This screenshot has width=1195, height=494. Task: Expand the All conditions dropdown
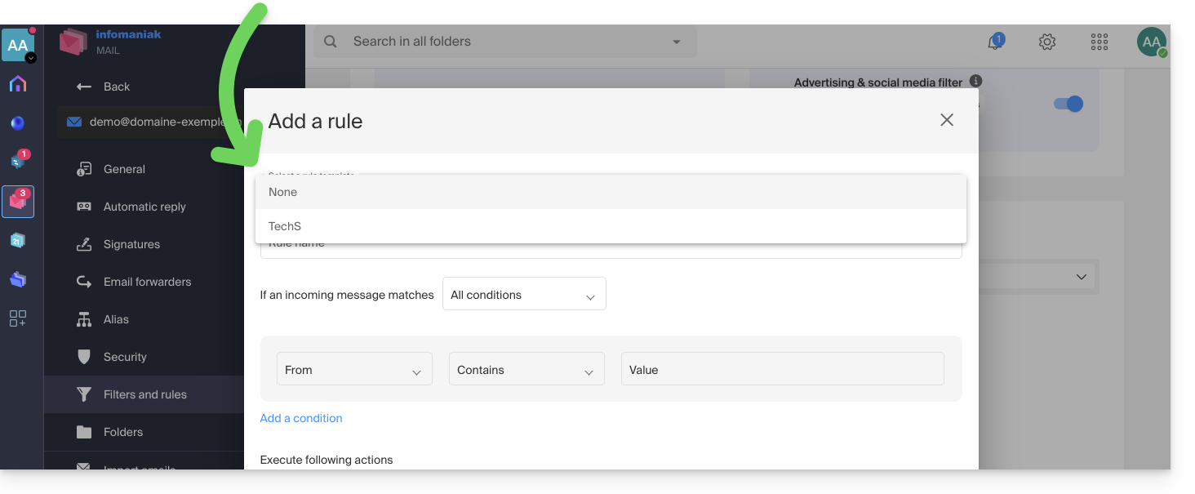pyautogui.click(x=524, y=295)
